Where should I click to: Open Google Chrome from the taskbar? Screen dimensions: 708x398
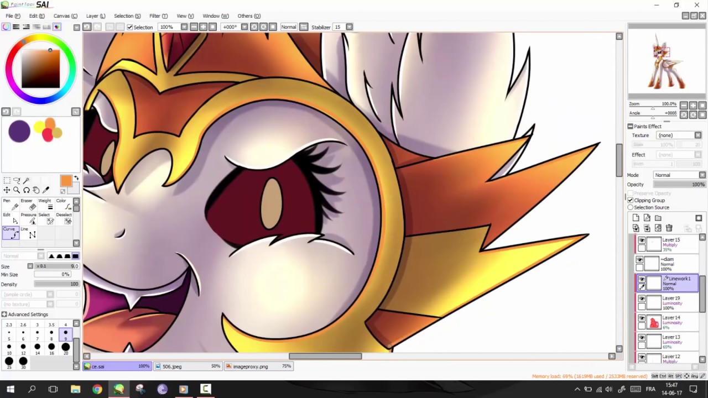click(x=97, y=389)
